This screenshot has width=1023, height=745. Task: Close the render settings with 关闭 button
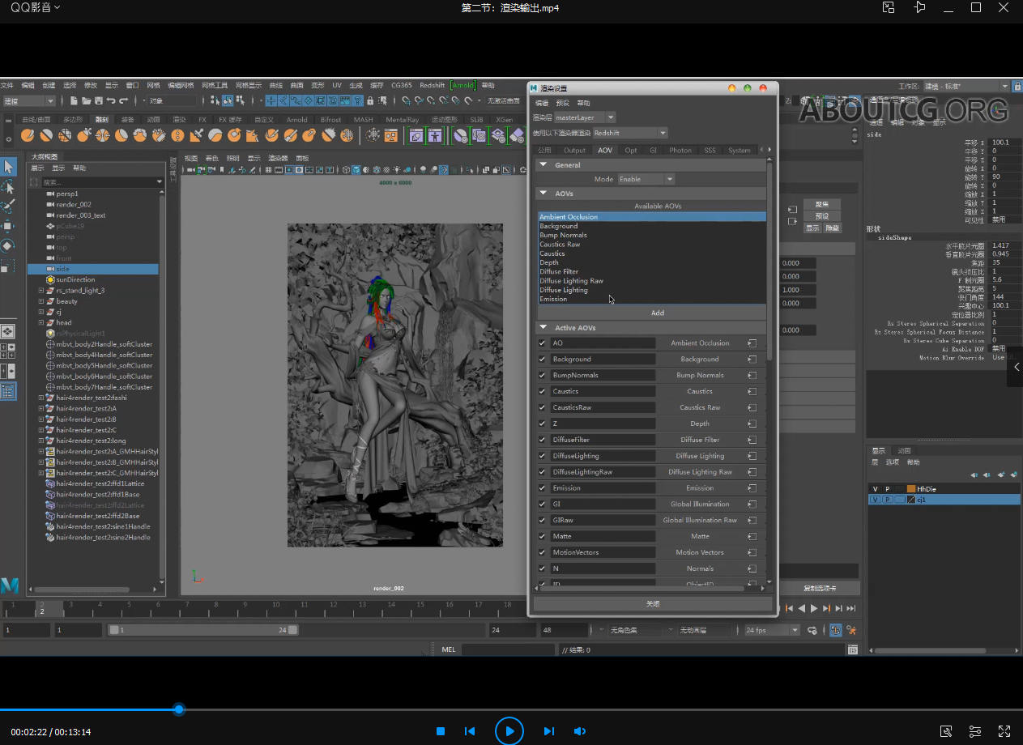[653, 604]
